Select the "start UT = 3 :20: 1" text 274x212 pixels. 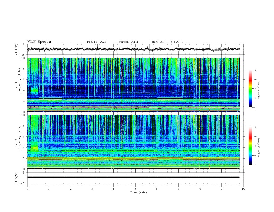pyautogui.click(x=167, y=42)
